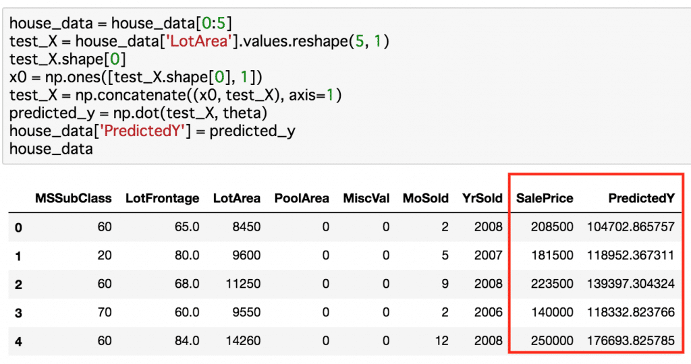Viewport: 691px width, 364px height.
Task: Click the SalePrice value 250000
Action: [x=552, y=340]
